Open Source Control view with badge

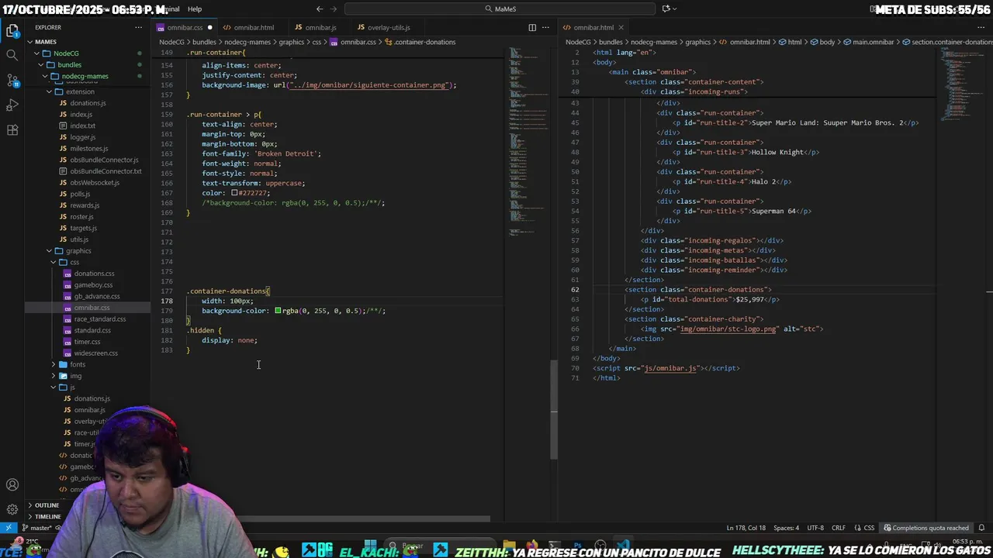(12, 80)
